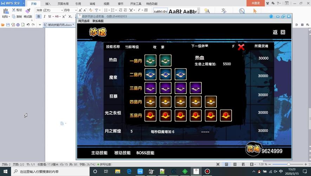Image resolution: width=311 pixels, height=176 pixels.
Task: Open the File Explorer taskbar icon
Action: [118, 171]
